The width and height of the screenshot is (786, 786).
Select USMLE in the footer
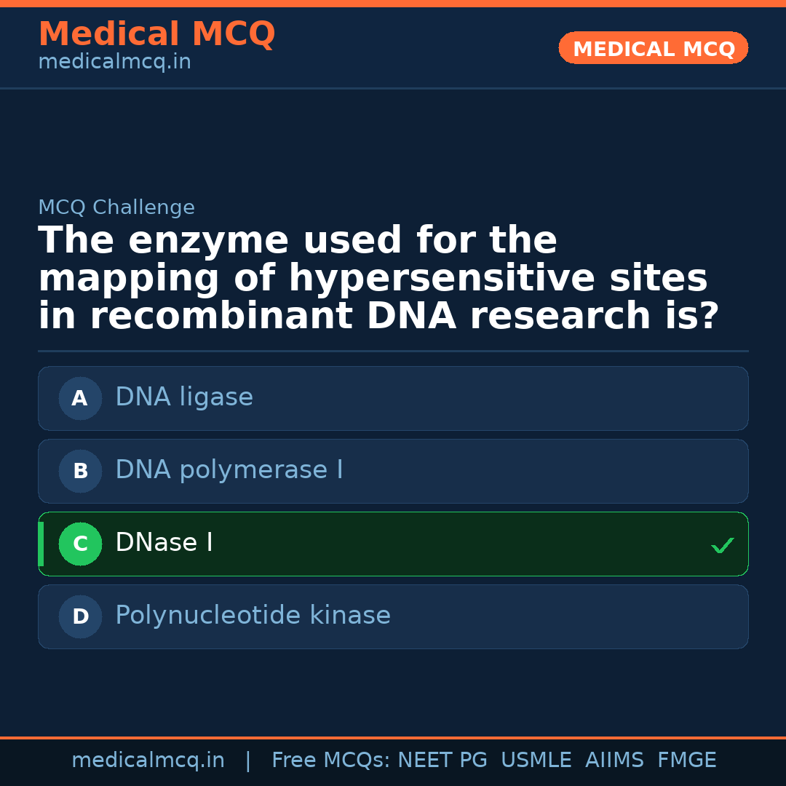(536, 761)
